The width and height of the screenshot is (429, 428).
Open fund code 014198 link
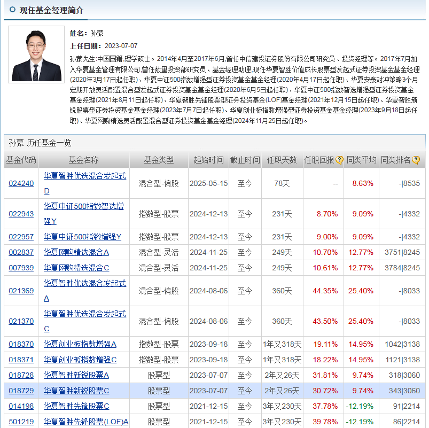pos(21,407)
